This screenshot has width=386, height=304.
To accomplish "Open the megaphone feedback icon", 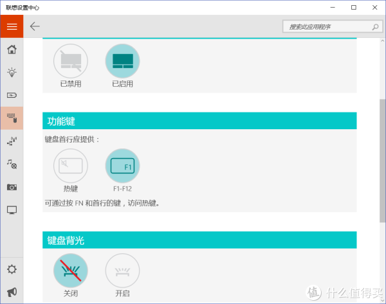I will click(12, 292).
